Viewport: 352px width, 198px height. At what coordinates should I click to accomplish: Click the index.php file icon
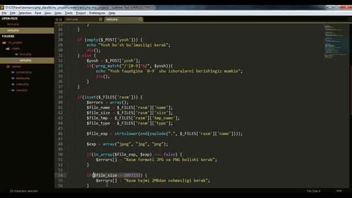pyautogui.click(x=13, y=84)
